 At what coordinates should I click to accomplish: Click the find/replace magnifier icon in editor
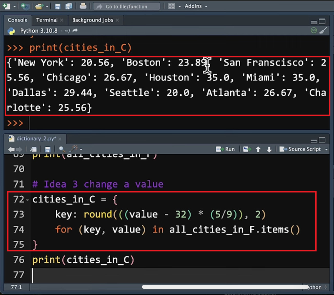point(62,149)
